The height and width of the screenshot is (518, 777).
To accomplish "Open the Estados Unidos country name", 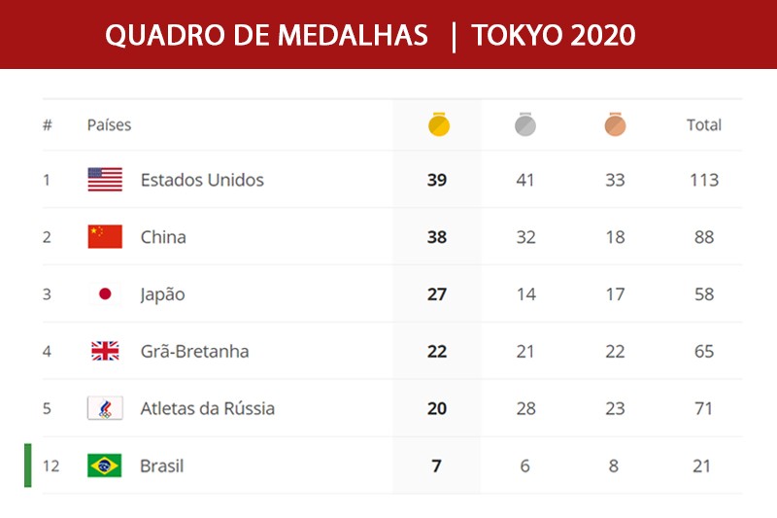I will coord(202,180).
